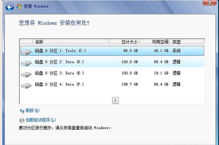Click the drive icon for partition 3 Data (E:)
The image size is (219, 145).
(x=26, y=75)
